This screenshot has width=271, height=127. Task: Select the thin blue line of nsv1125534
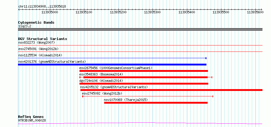coord(112,58)
